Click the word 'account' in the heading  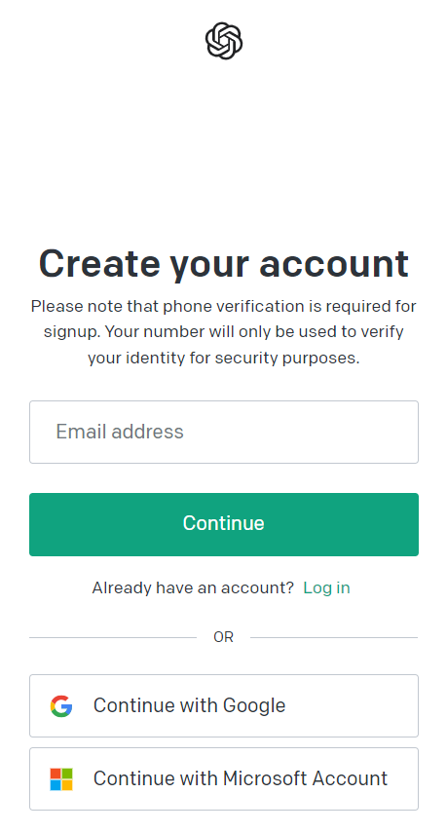tap(334, 264)
